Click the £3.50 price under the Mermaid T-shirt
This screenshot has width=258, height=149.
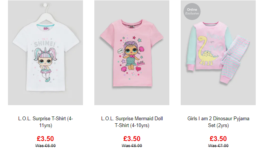coord(132,139)
